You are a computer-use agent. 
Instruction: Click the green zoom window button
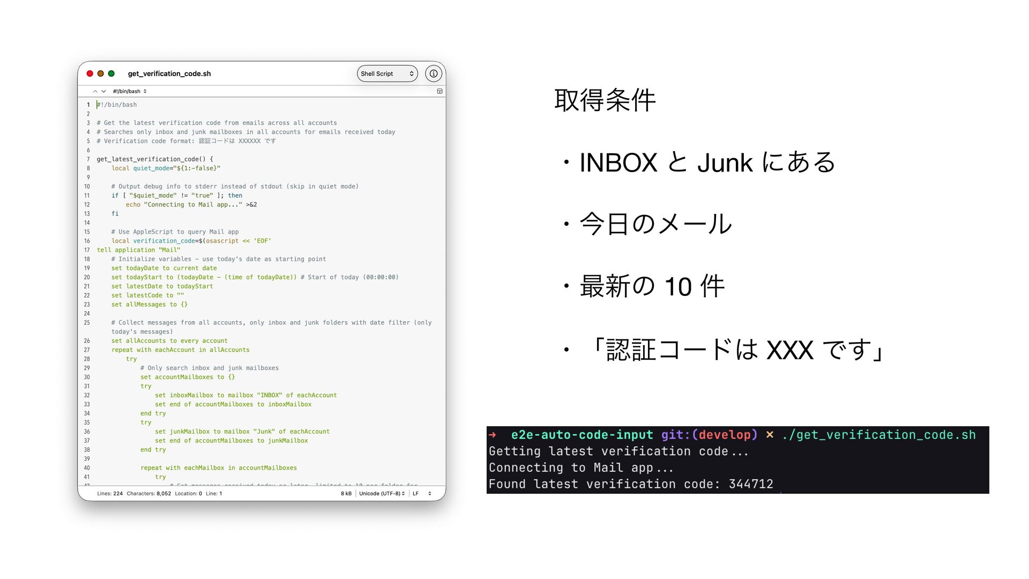click(x=111, y=74)
